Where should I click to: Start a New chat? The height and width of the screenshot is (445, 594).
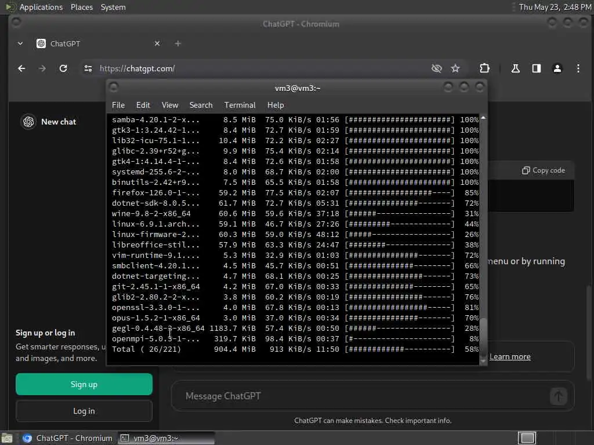pyautogui.click(x=59, y=122)
